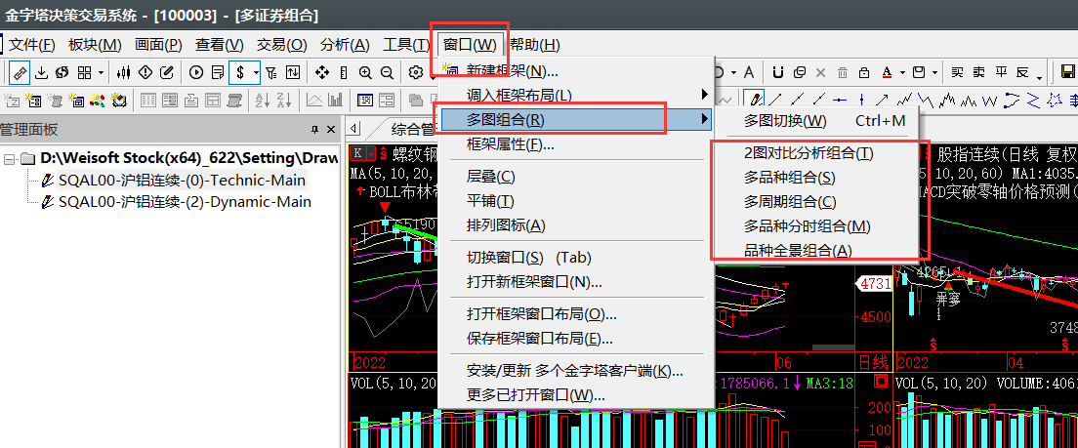Image resolution: width=1078 pixels, height=448 pixels.
Task: Toggle pin on 管理面板 panel
Action: [x=314, y=129]
